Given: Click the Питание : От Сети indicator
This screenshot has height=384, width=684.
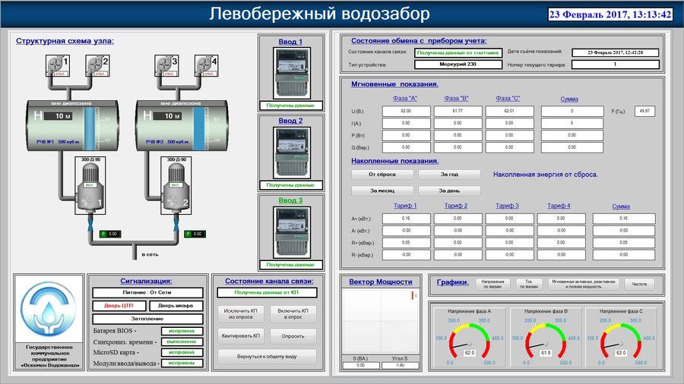Looking at the screenshot, I should [x=148, y=293].
